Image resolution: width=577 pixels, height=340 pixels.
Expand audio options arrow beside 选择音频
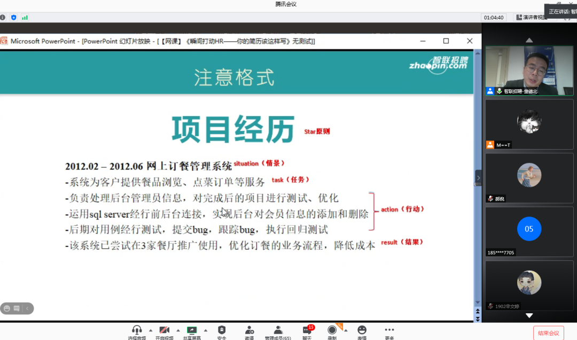(x=151, y=330)
